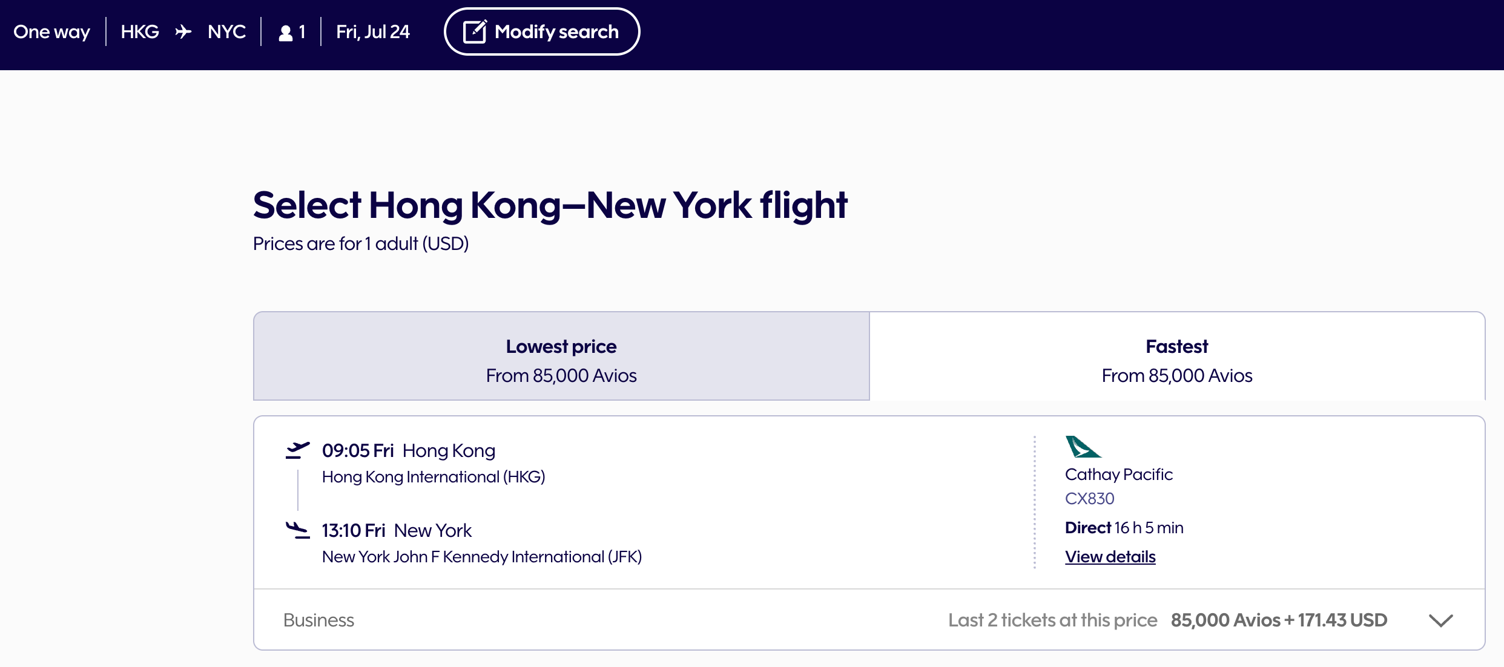Click the Fri, Jul 24 date in header
Viewport: 1504px width, 667px height.
pyautogui.click(x=373, y=31)
